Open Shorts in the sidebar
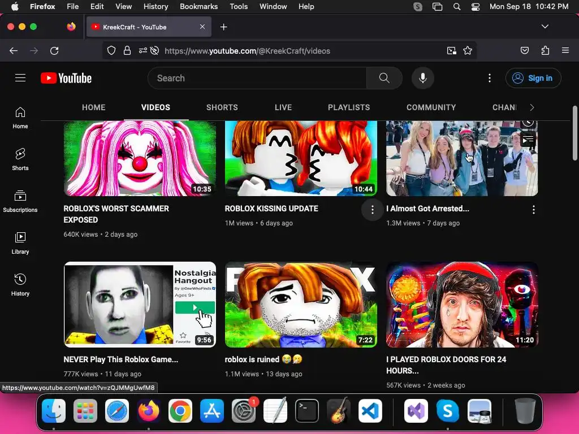 tap(20, 159)
